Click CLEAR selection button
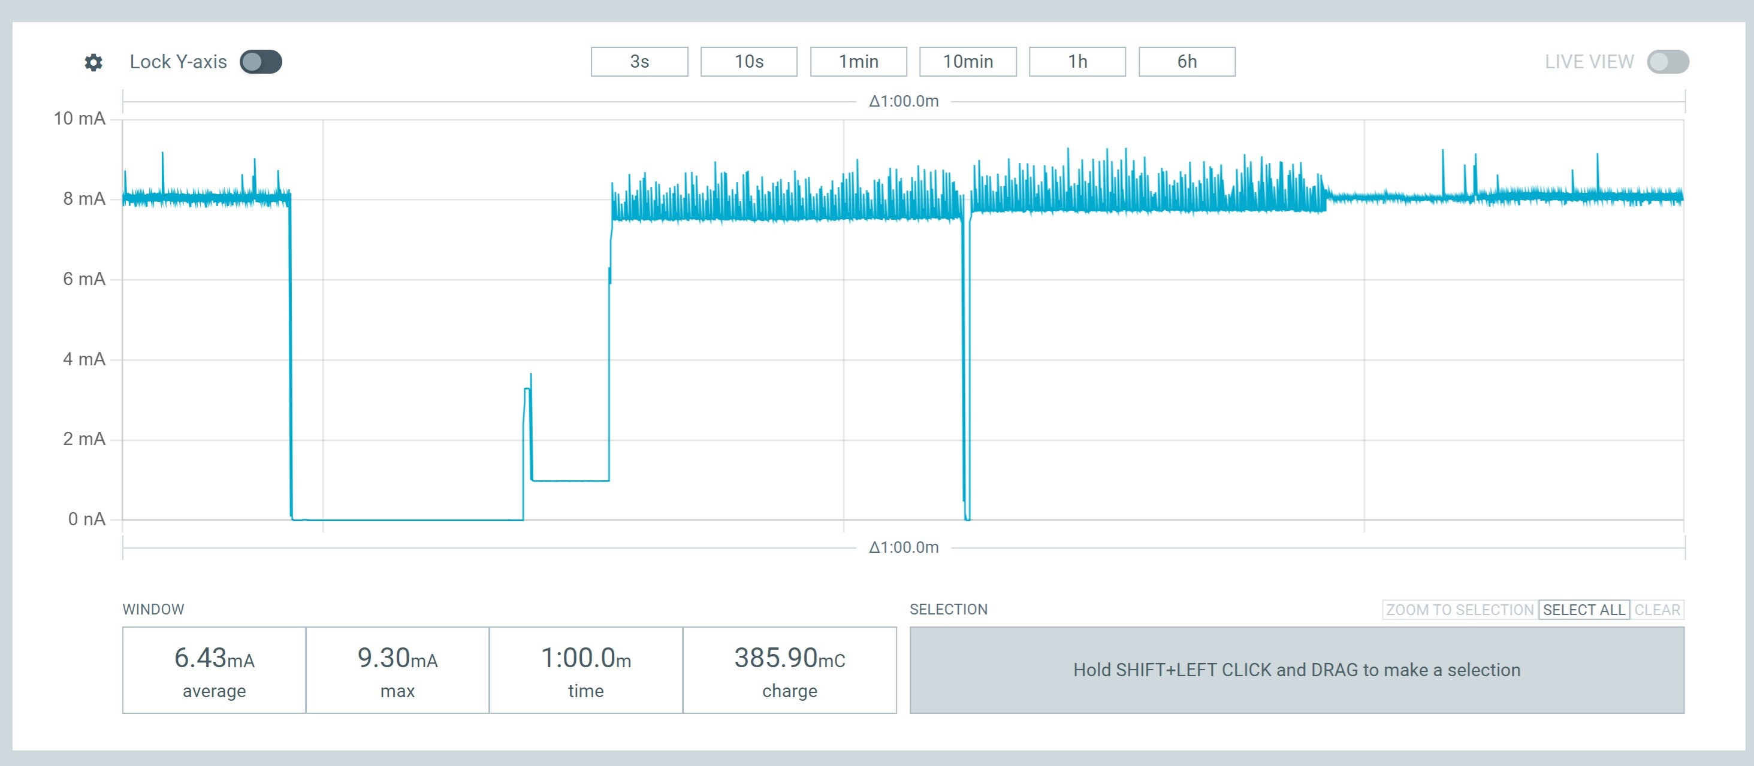Image resolution: width=1754 pixels, height=766 pixels. 1657,610
